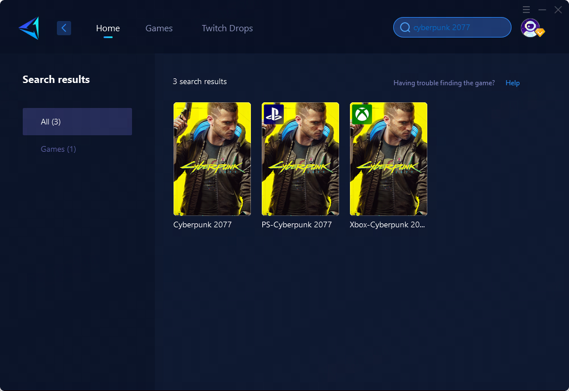Screen dimensions: 569x391
Task: Open the user profile avatar
Action: click(x=531, y=28)
